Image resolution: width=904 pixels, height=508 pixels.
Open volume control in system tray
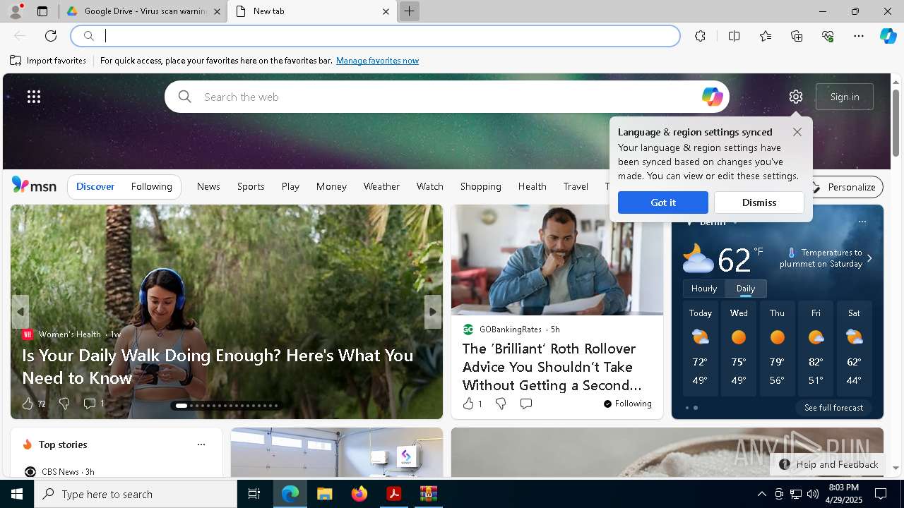pyautogui.click(x=812, y=494)
